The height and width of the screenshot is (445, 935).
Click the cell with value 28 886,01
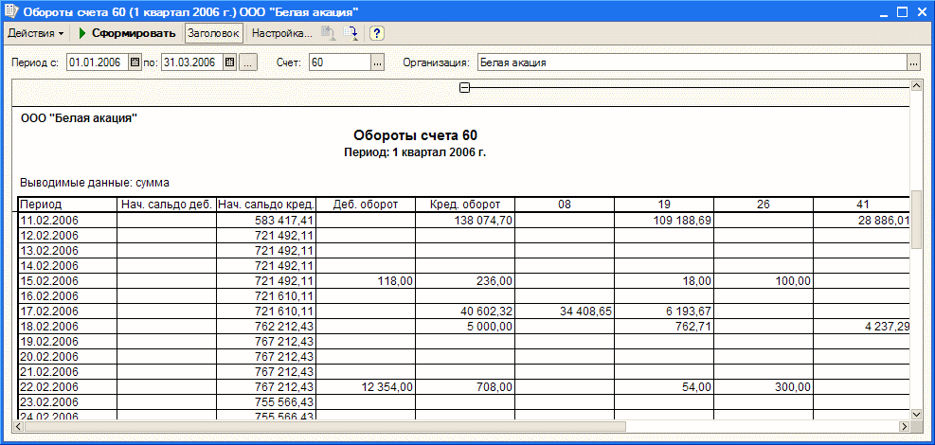862,221
